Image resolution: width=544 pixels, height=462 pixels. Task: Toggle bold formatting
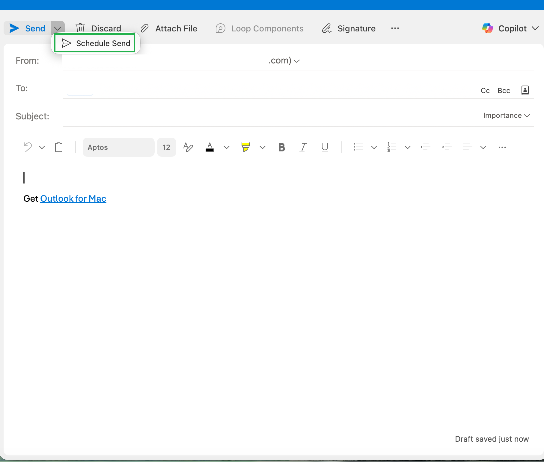pos(281,147)
